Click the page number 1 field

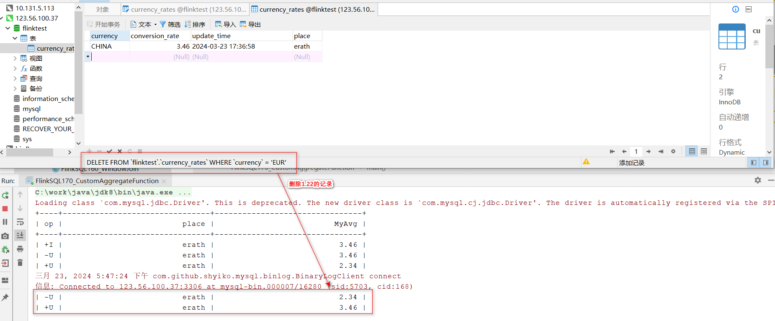click(636, 151)
